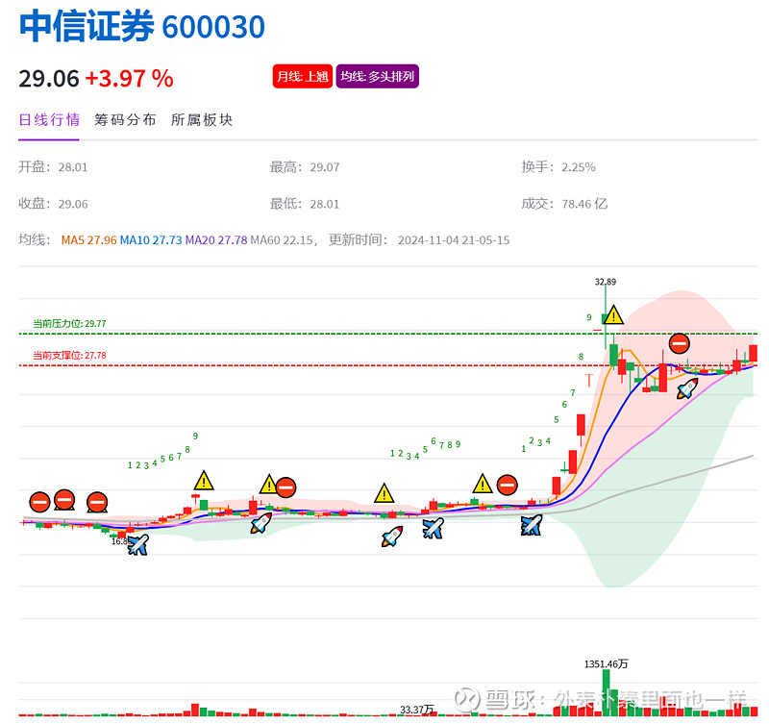Click the leftmost airplane icon

pos(137,544)
